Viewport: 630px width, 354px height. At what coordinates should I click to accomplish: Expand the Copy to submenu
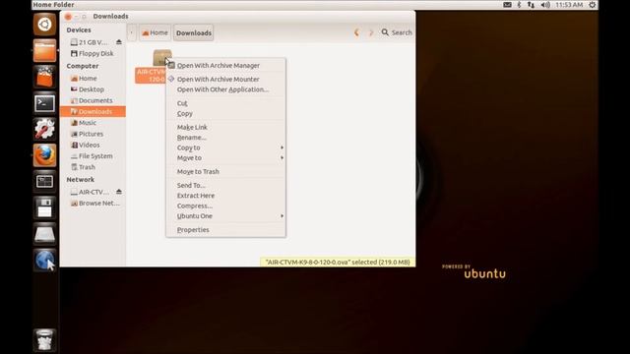(225, 147)
